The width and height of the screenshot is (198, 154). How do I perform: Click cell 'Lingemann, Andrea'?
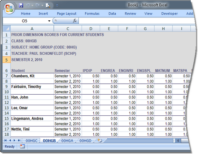coord(32,118)
